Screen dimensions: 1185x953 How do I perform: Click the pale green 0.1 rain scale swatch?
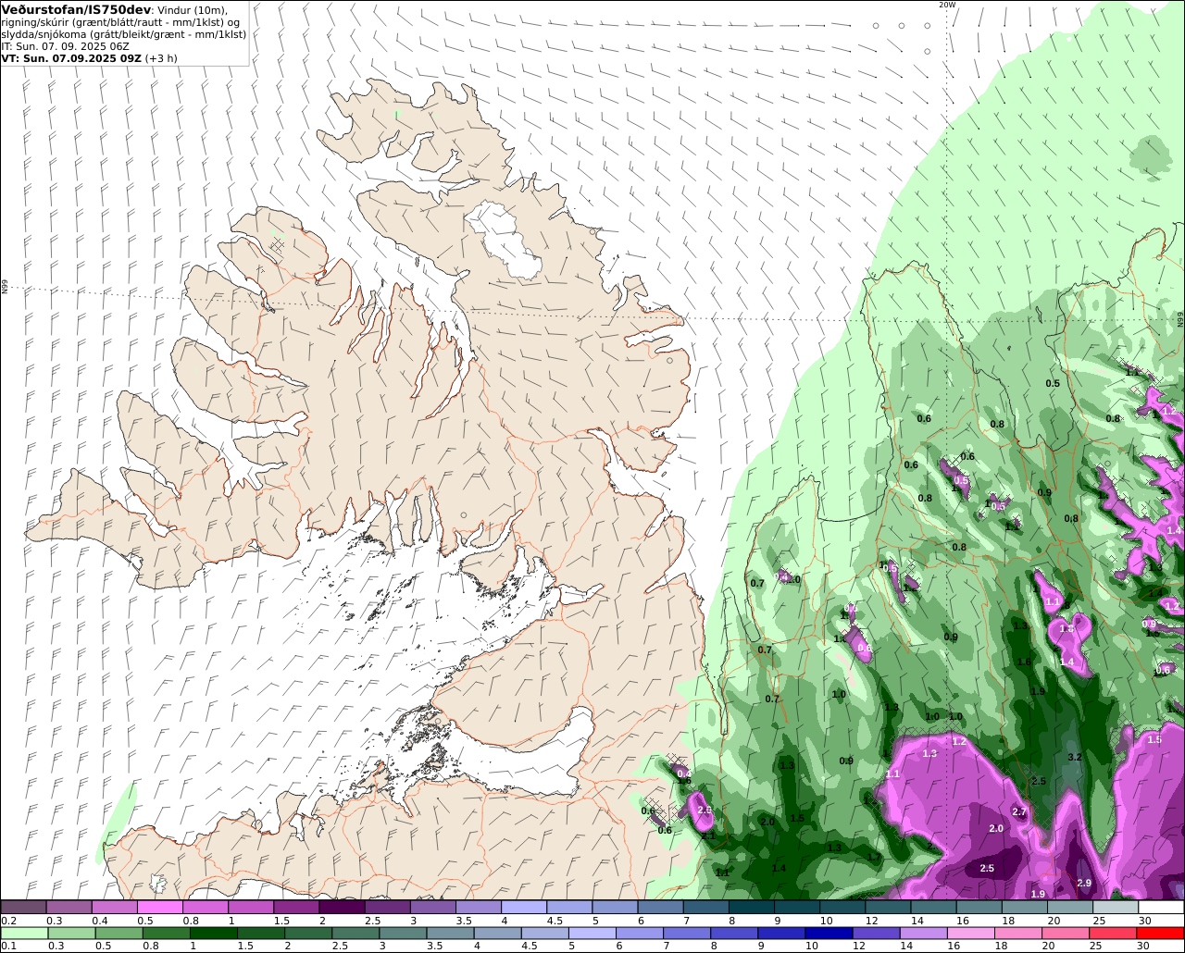pos(23,934)
